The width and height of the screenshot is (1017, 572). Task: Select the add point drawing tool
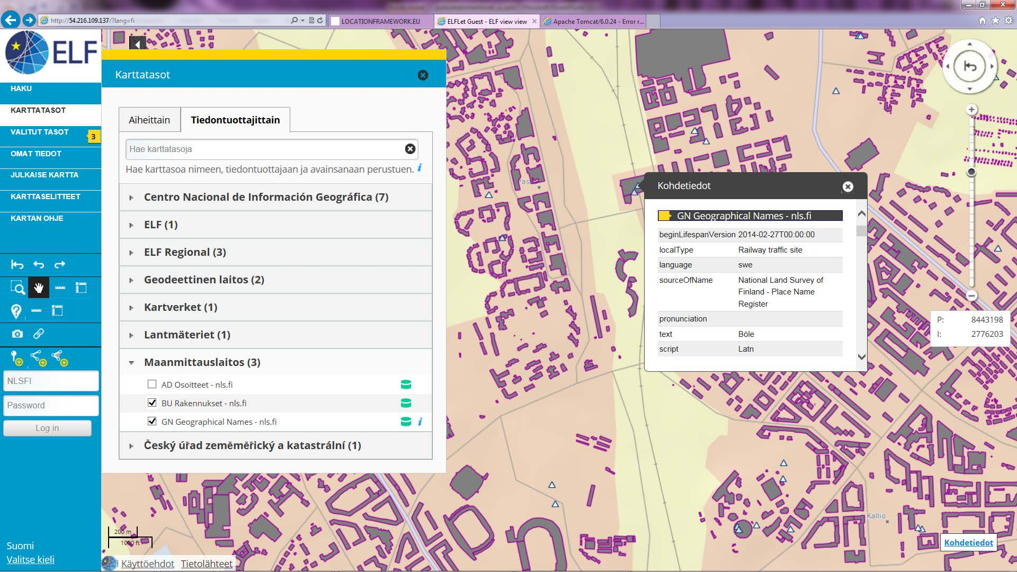(x=16, y=359)
